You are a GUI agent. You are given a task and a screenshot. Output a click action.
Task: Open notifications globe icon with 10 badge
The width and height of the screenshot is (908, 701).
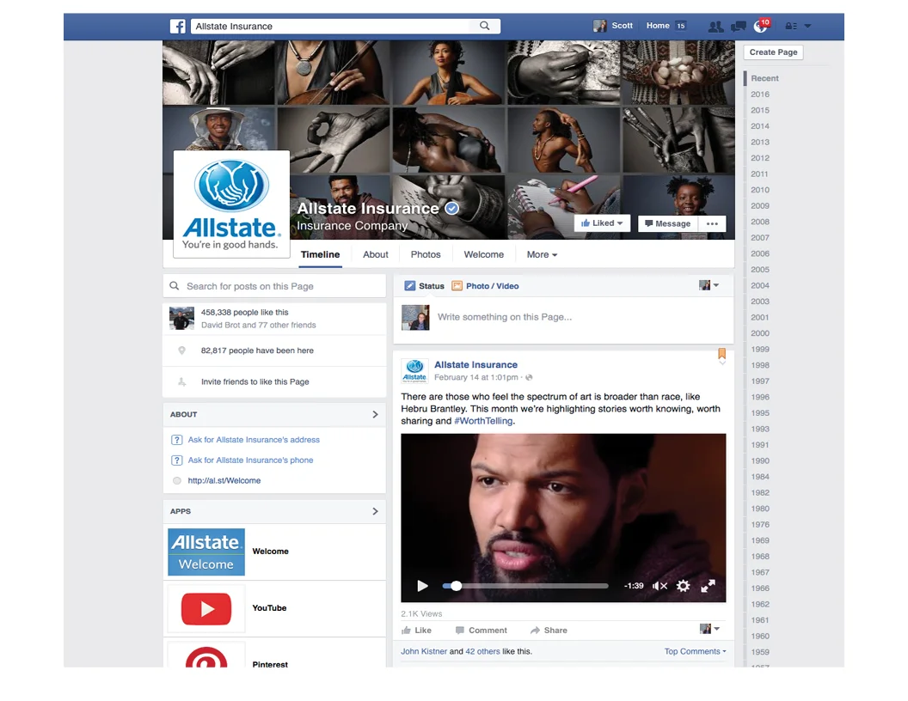click(761, 26)
